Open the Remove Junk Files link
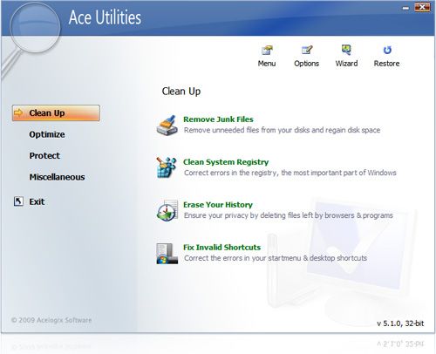436x354 pixels. (218, 119)
